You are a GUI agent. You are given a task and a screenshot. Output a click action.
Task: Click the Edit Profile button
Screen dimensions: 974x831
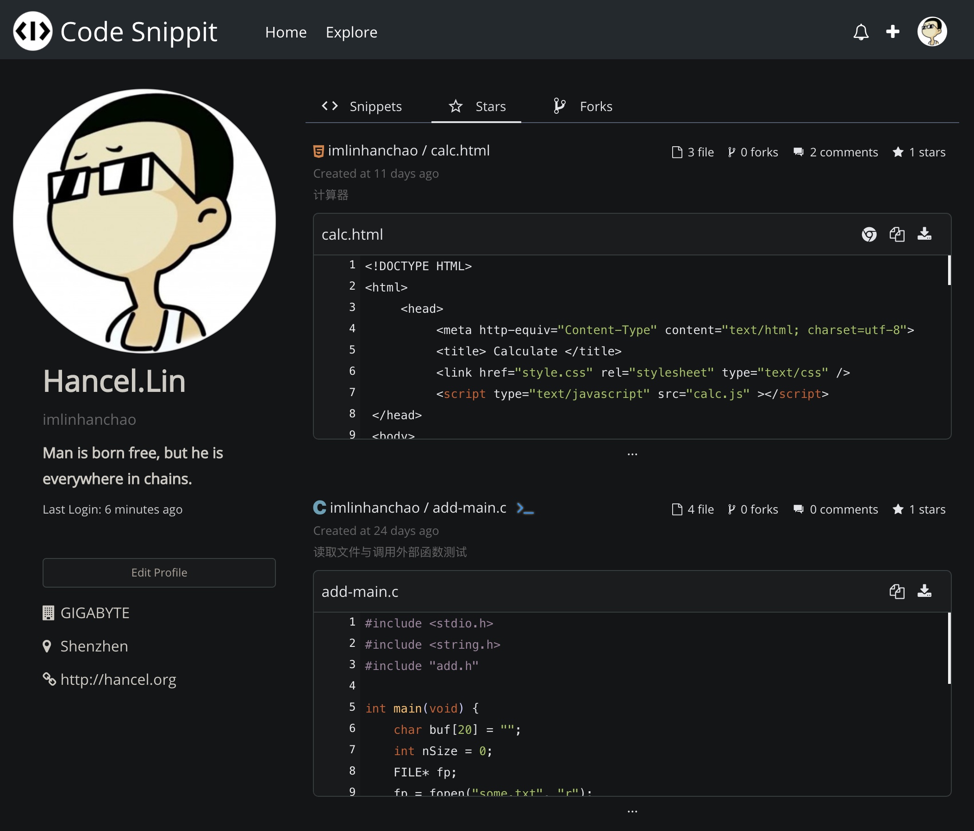coord(159,572)
